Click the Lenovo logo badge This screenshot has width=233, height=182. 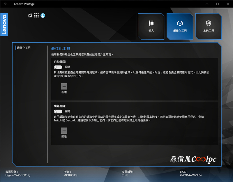click(x=4, y=24)
